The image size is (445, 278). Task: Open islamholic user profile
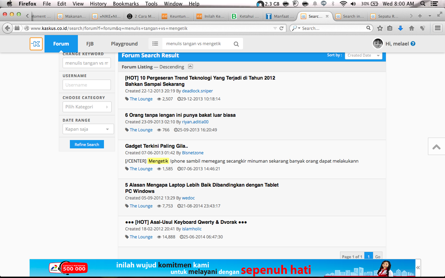point(192,229)
